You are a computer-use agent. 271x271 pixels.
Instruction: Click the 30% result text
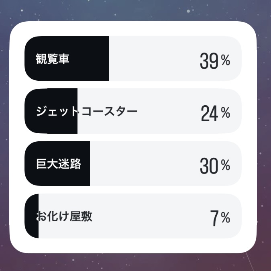(215, 166)
